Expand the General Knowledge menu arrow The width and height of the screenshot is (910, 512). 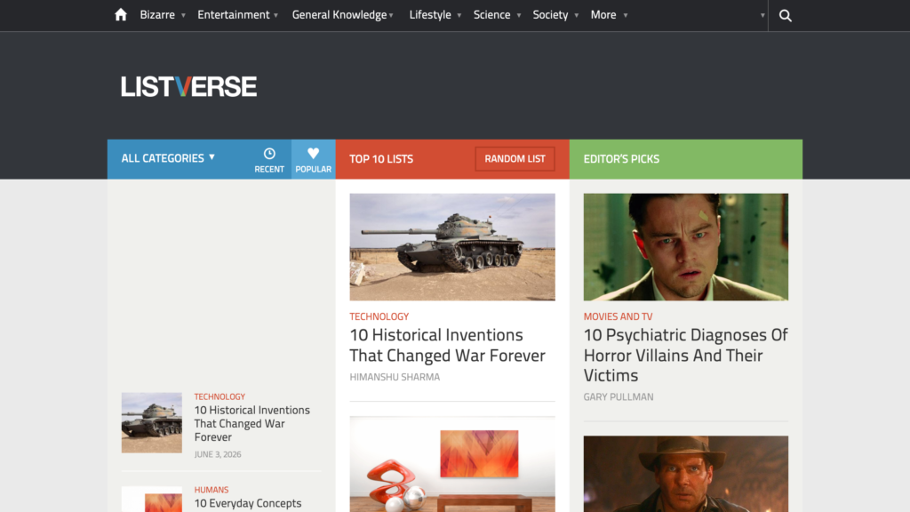point(391,16)
